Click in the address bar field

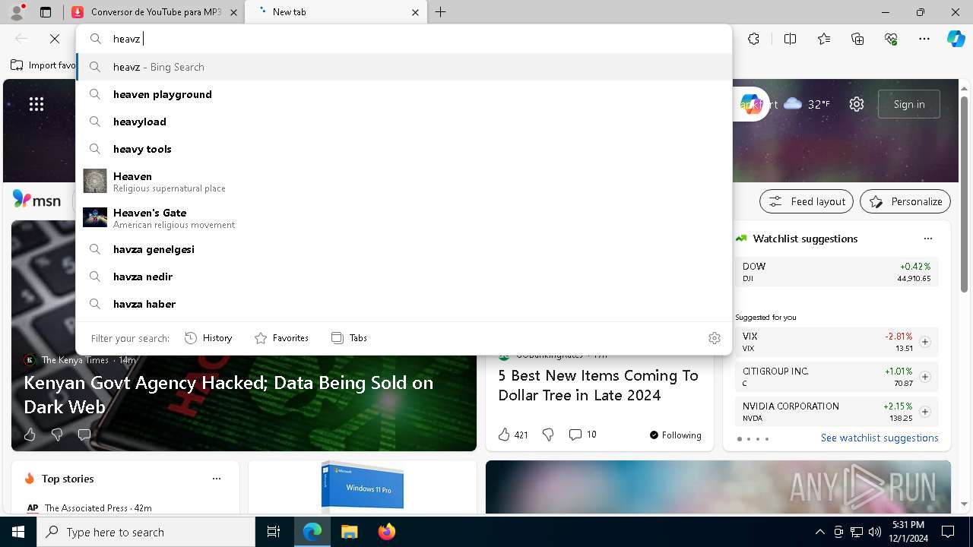404,39
